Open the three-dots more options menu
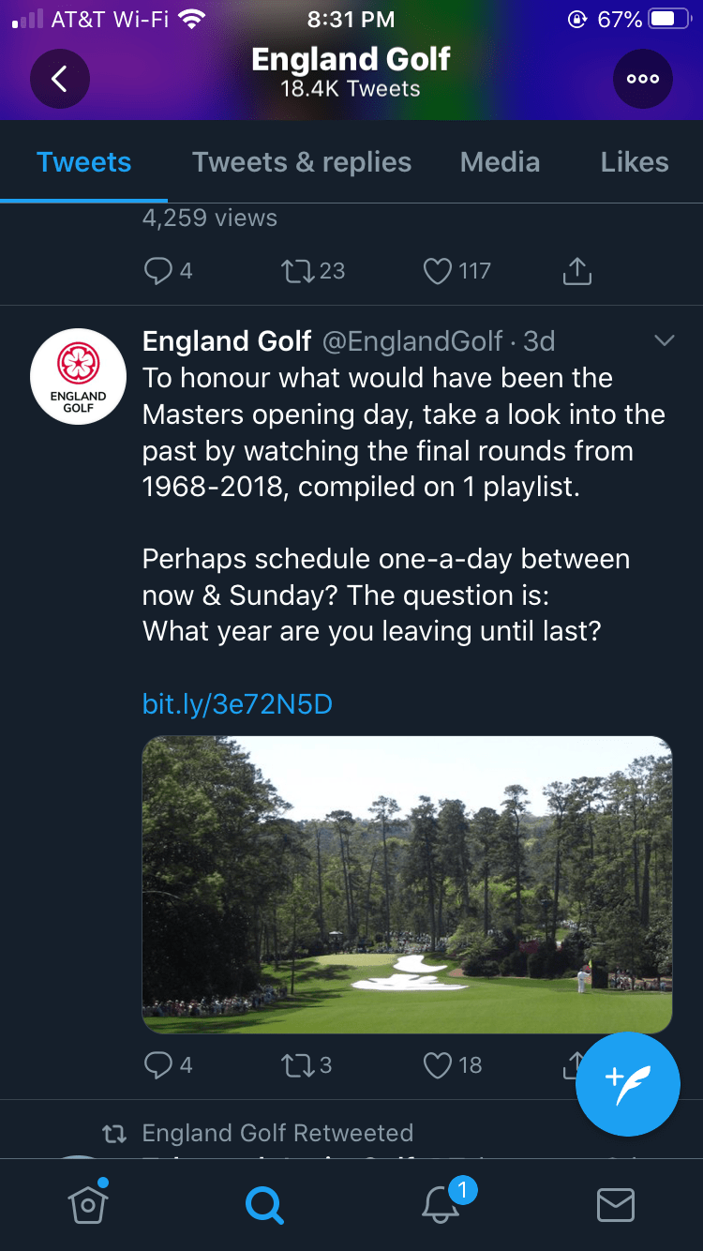Viewport: 703px width, 1251px height. (x=643, y=79)
